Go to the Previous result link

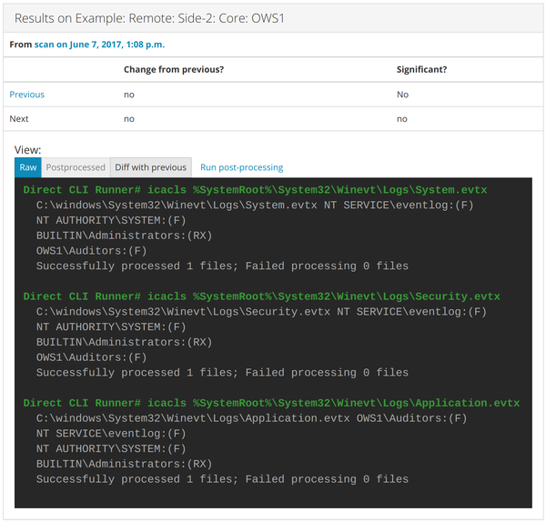pyautogui.click(x=26, y=95)
